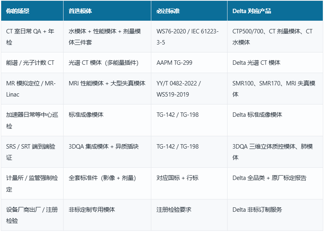The width and height of the screenshot is (324, 232).
Task: Click 'TG-142 / TG-198' in the 加速器日常等中心巡检 row
Action: point(189,120)
